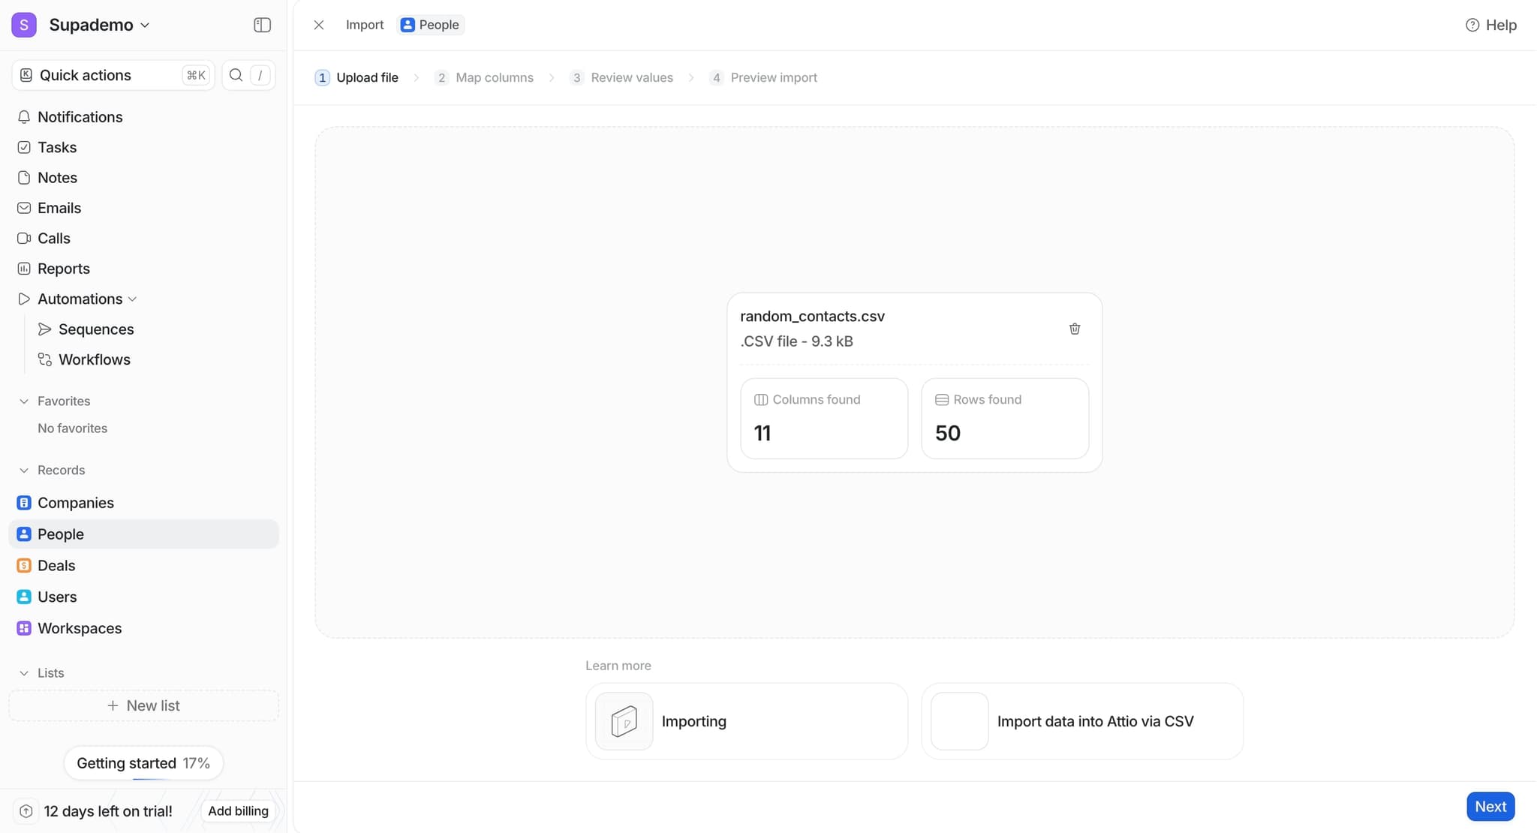Switch to the Map columns step
Viewport: 1537px width, 833px height.
coord(495,77)
